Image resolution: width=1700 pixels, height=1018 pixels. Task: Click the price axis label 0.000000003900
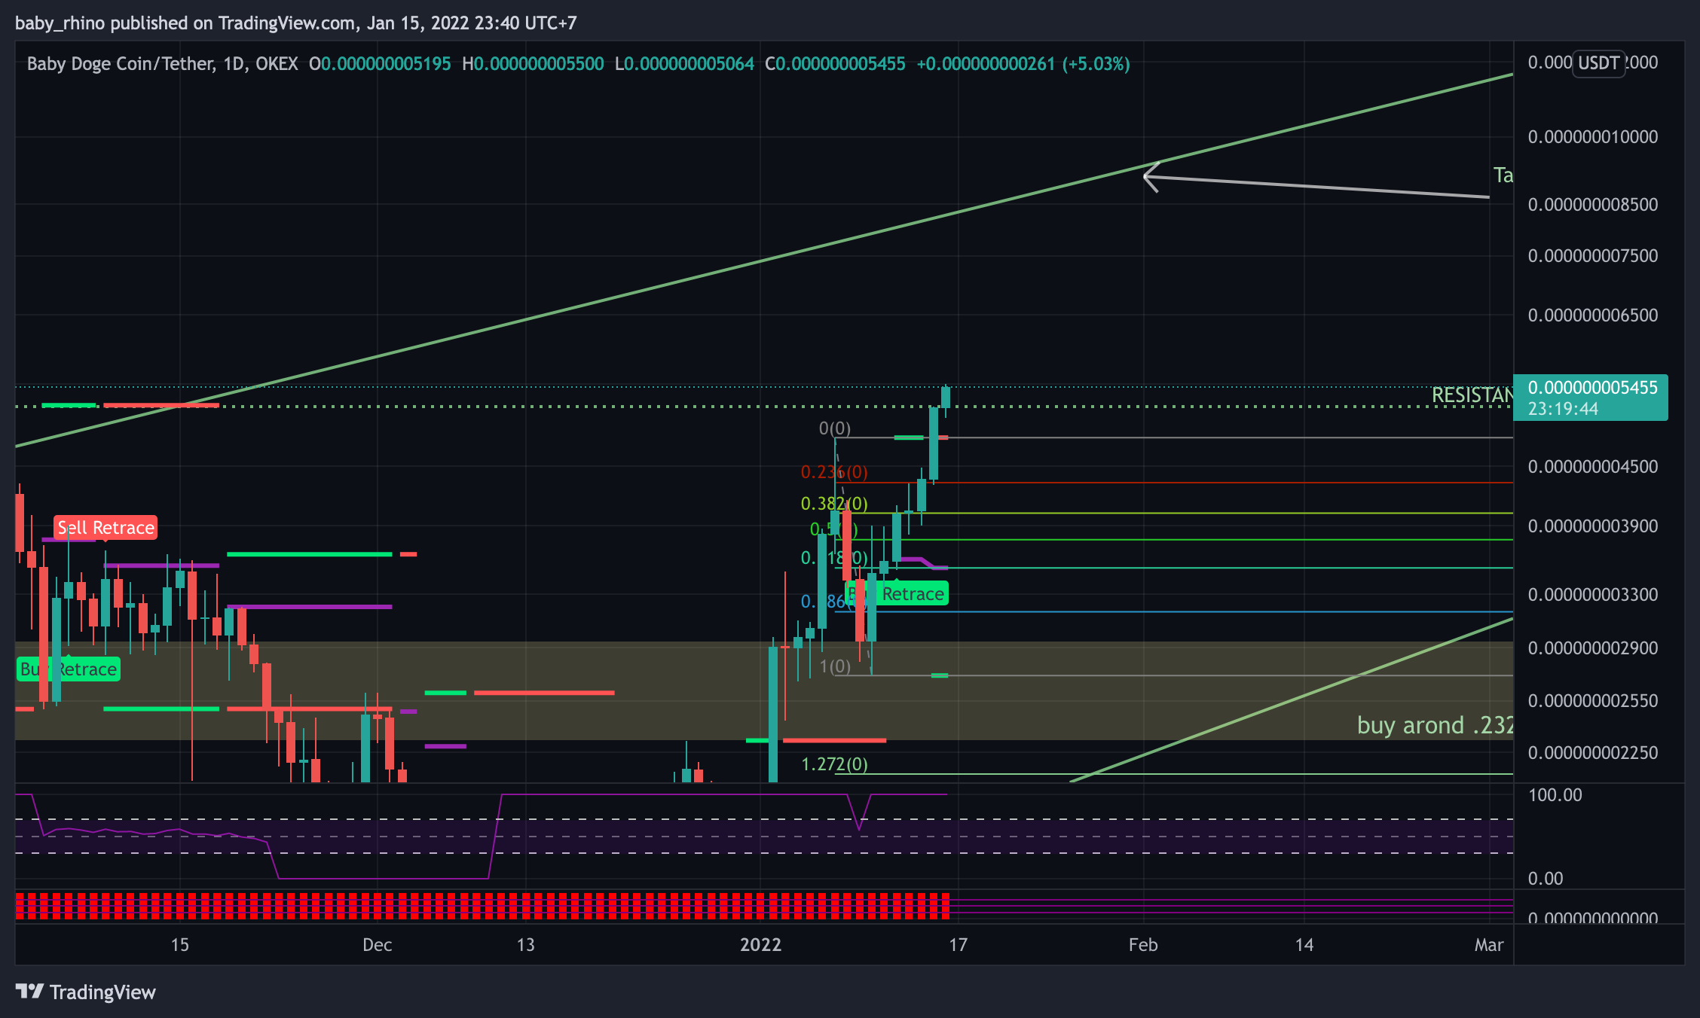[1592, 526]
